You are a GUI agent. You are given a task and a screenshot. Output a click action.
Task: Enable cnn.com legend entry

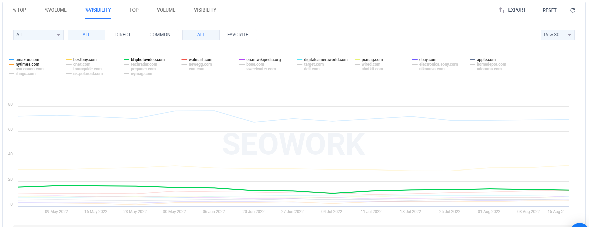(x=193, y=69)
